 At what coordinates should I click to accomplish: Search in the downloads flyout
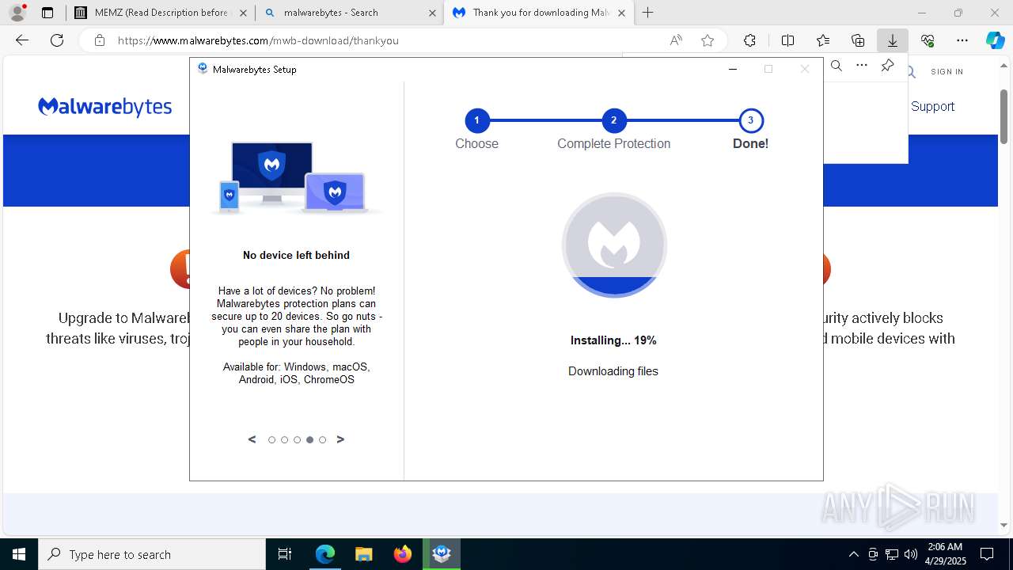click(x=837, y=66)
